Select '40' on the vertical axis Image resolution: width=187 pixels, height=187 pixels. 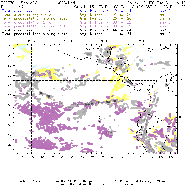(10, 135)
